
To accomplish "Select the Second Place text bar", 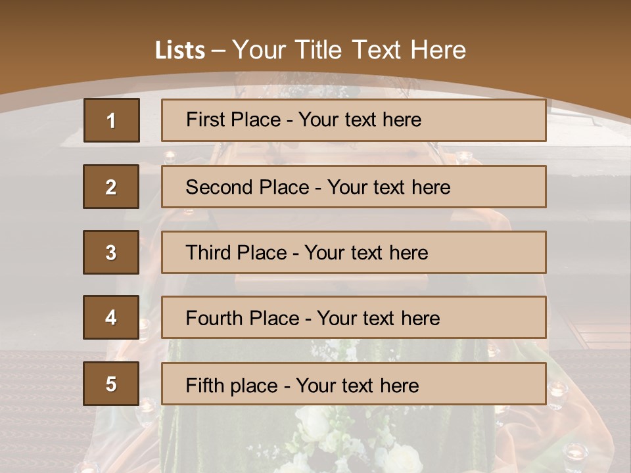I will 354,187.
